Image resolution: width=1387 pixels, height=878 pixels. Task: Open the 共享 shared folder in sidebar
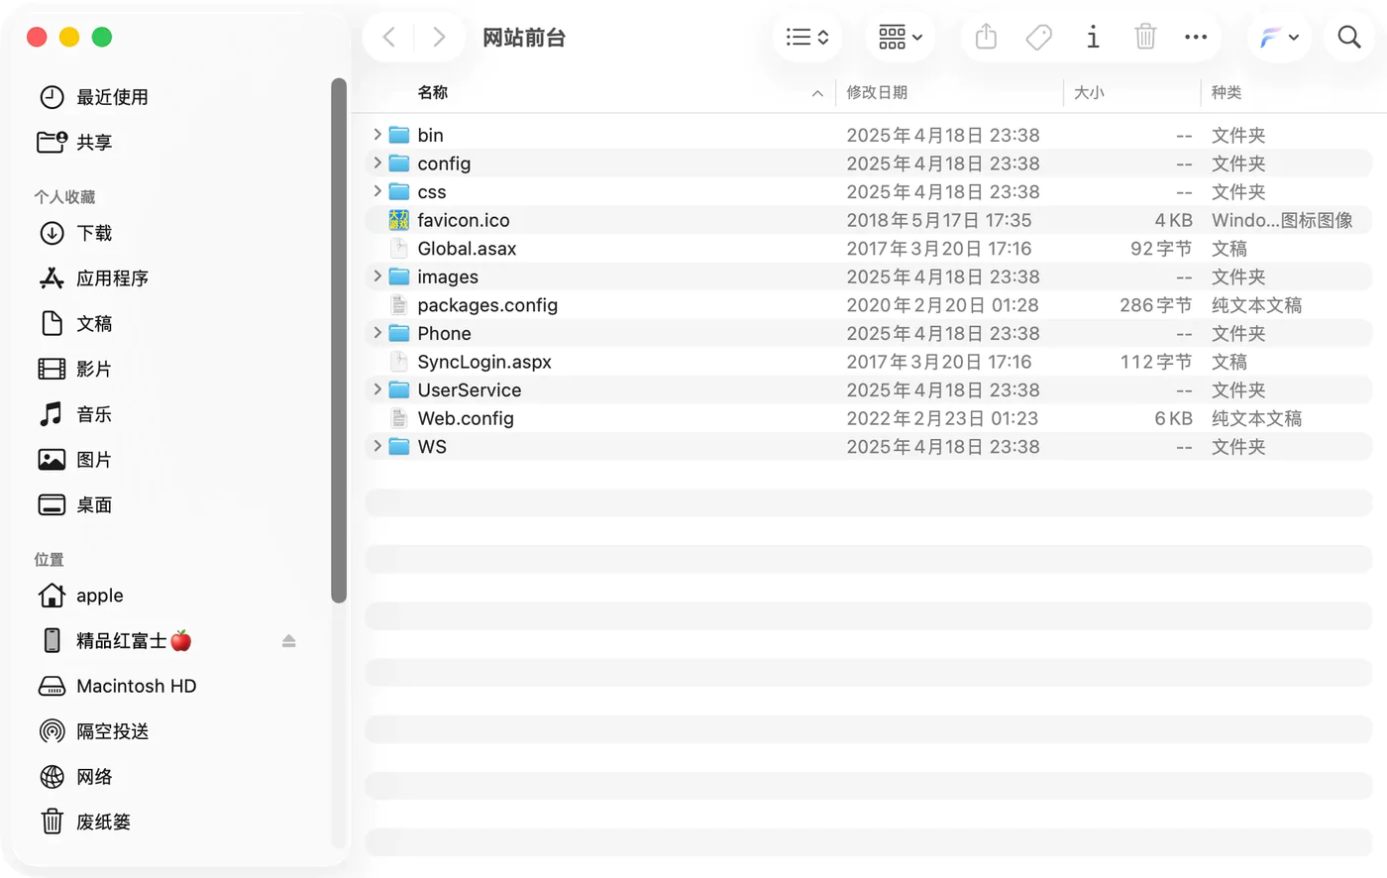pos(75,143)
